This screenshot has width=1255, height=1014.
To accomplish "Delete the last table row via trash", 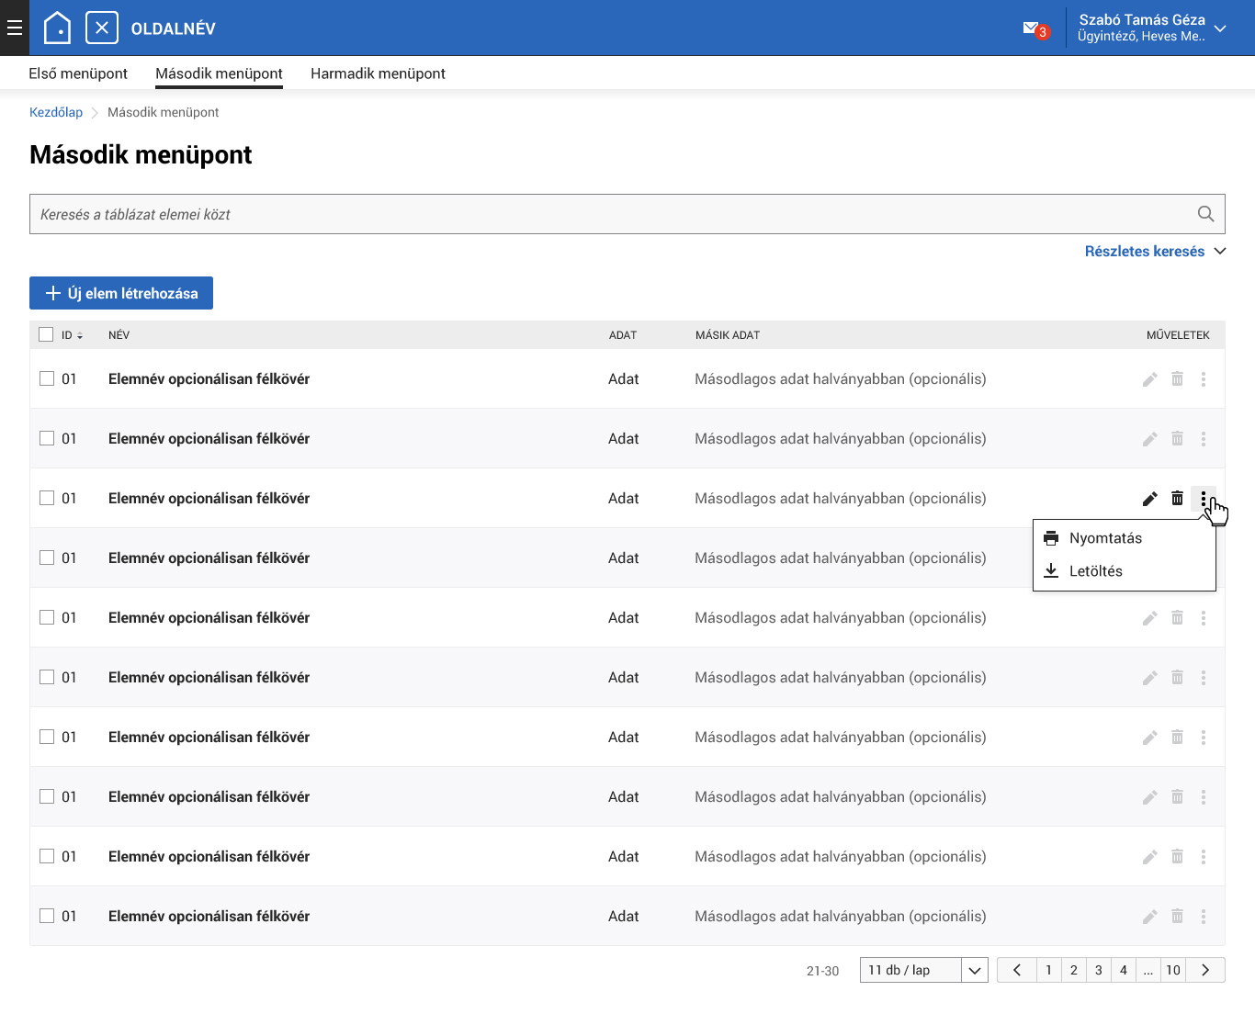I will [x=1177, y=916].
